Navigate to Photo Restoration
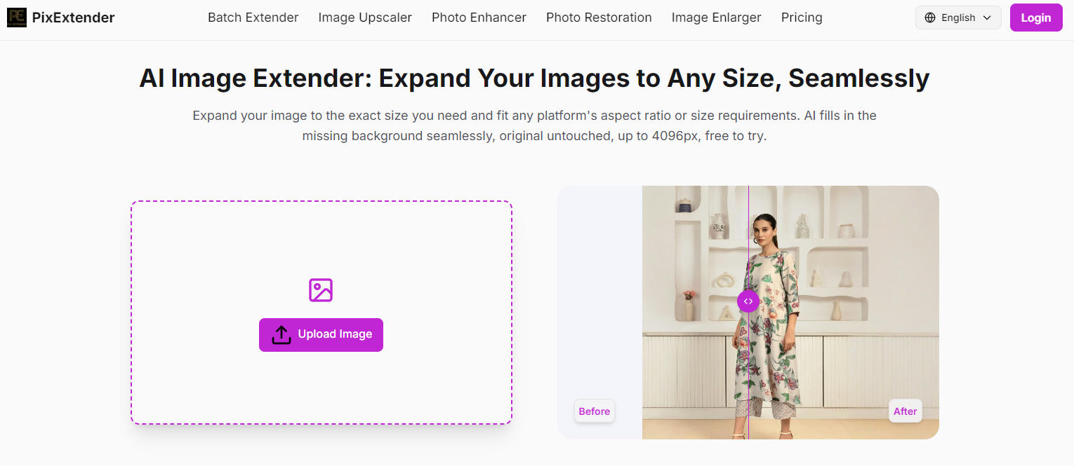Image resolution: width=1074 pixels, height=466 pixels. [599, 18]
